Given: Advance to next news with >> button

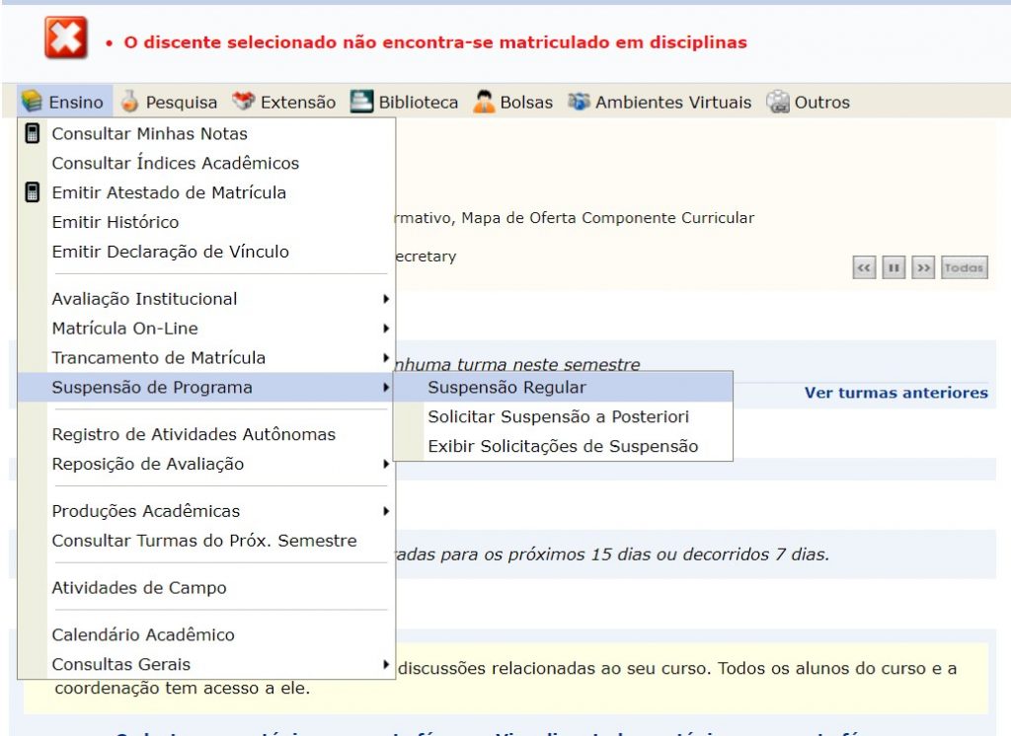Looking at the screenshot, I should (923, 267).
